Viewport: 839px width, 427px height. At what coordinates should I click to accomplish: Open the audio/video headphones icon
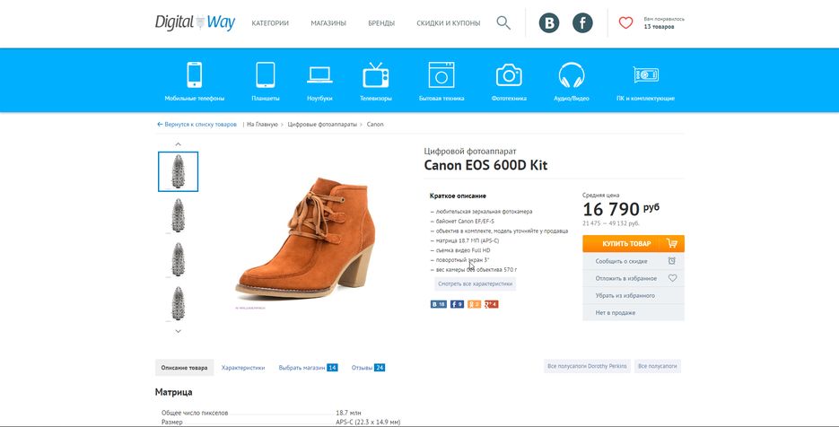[572, 75]
